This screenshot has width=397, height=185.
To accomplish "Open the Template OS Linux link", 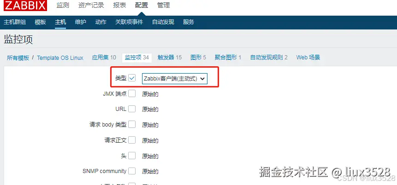I will (60, 58).
